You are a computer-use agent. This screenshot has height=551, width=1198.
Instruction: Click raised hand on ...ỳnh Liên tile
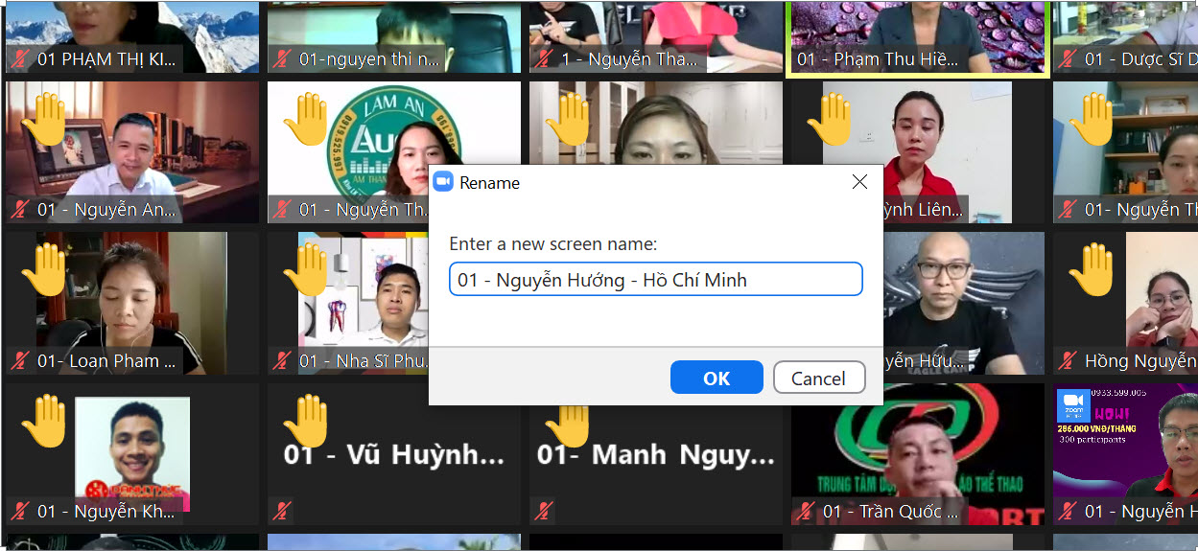(830, 120)
